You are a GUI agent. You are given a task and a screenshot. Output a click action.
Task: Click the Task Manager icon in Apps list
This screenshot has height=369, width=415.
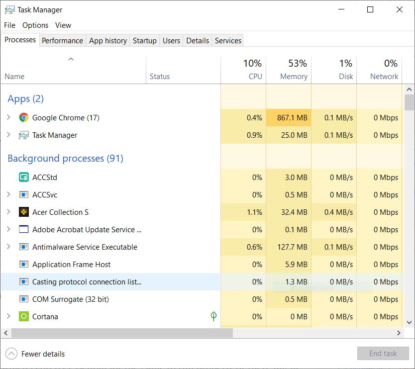pyautogui.click(x=23, y=135)
